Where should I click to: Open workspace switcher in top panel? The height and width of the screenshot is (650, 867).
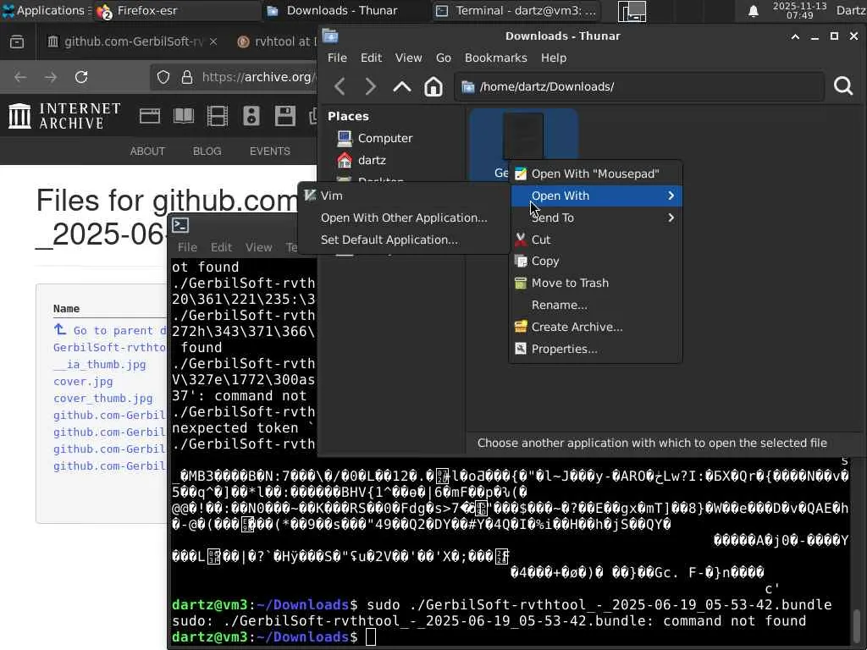(632, 11)
